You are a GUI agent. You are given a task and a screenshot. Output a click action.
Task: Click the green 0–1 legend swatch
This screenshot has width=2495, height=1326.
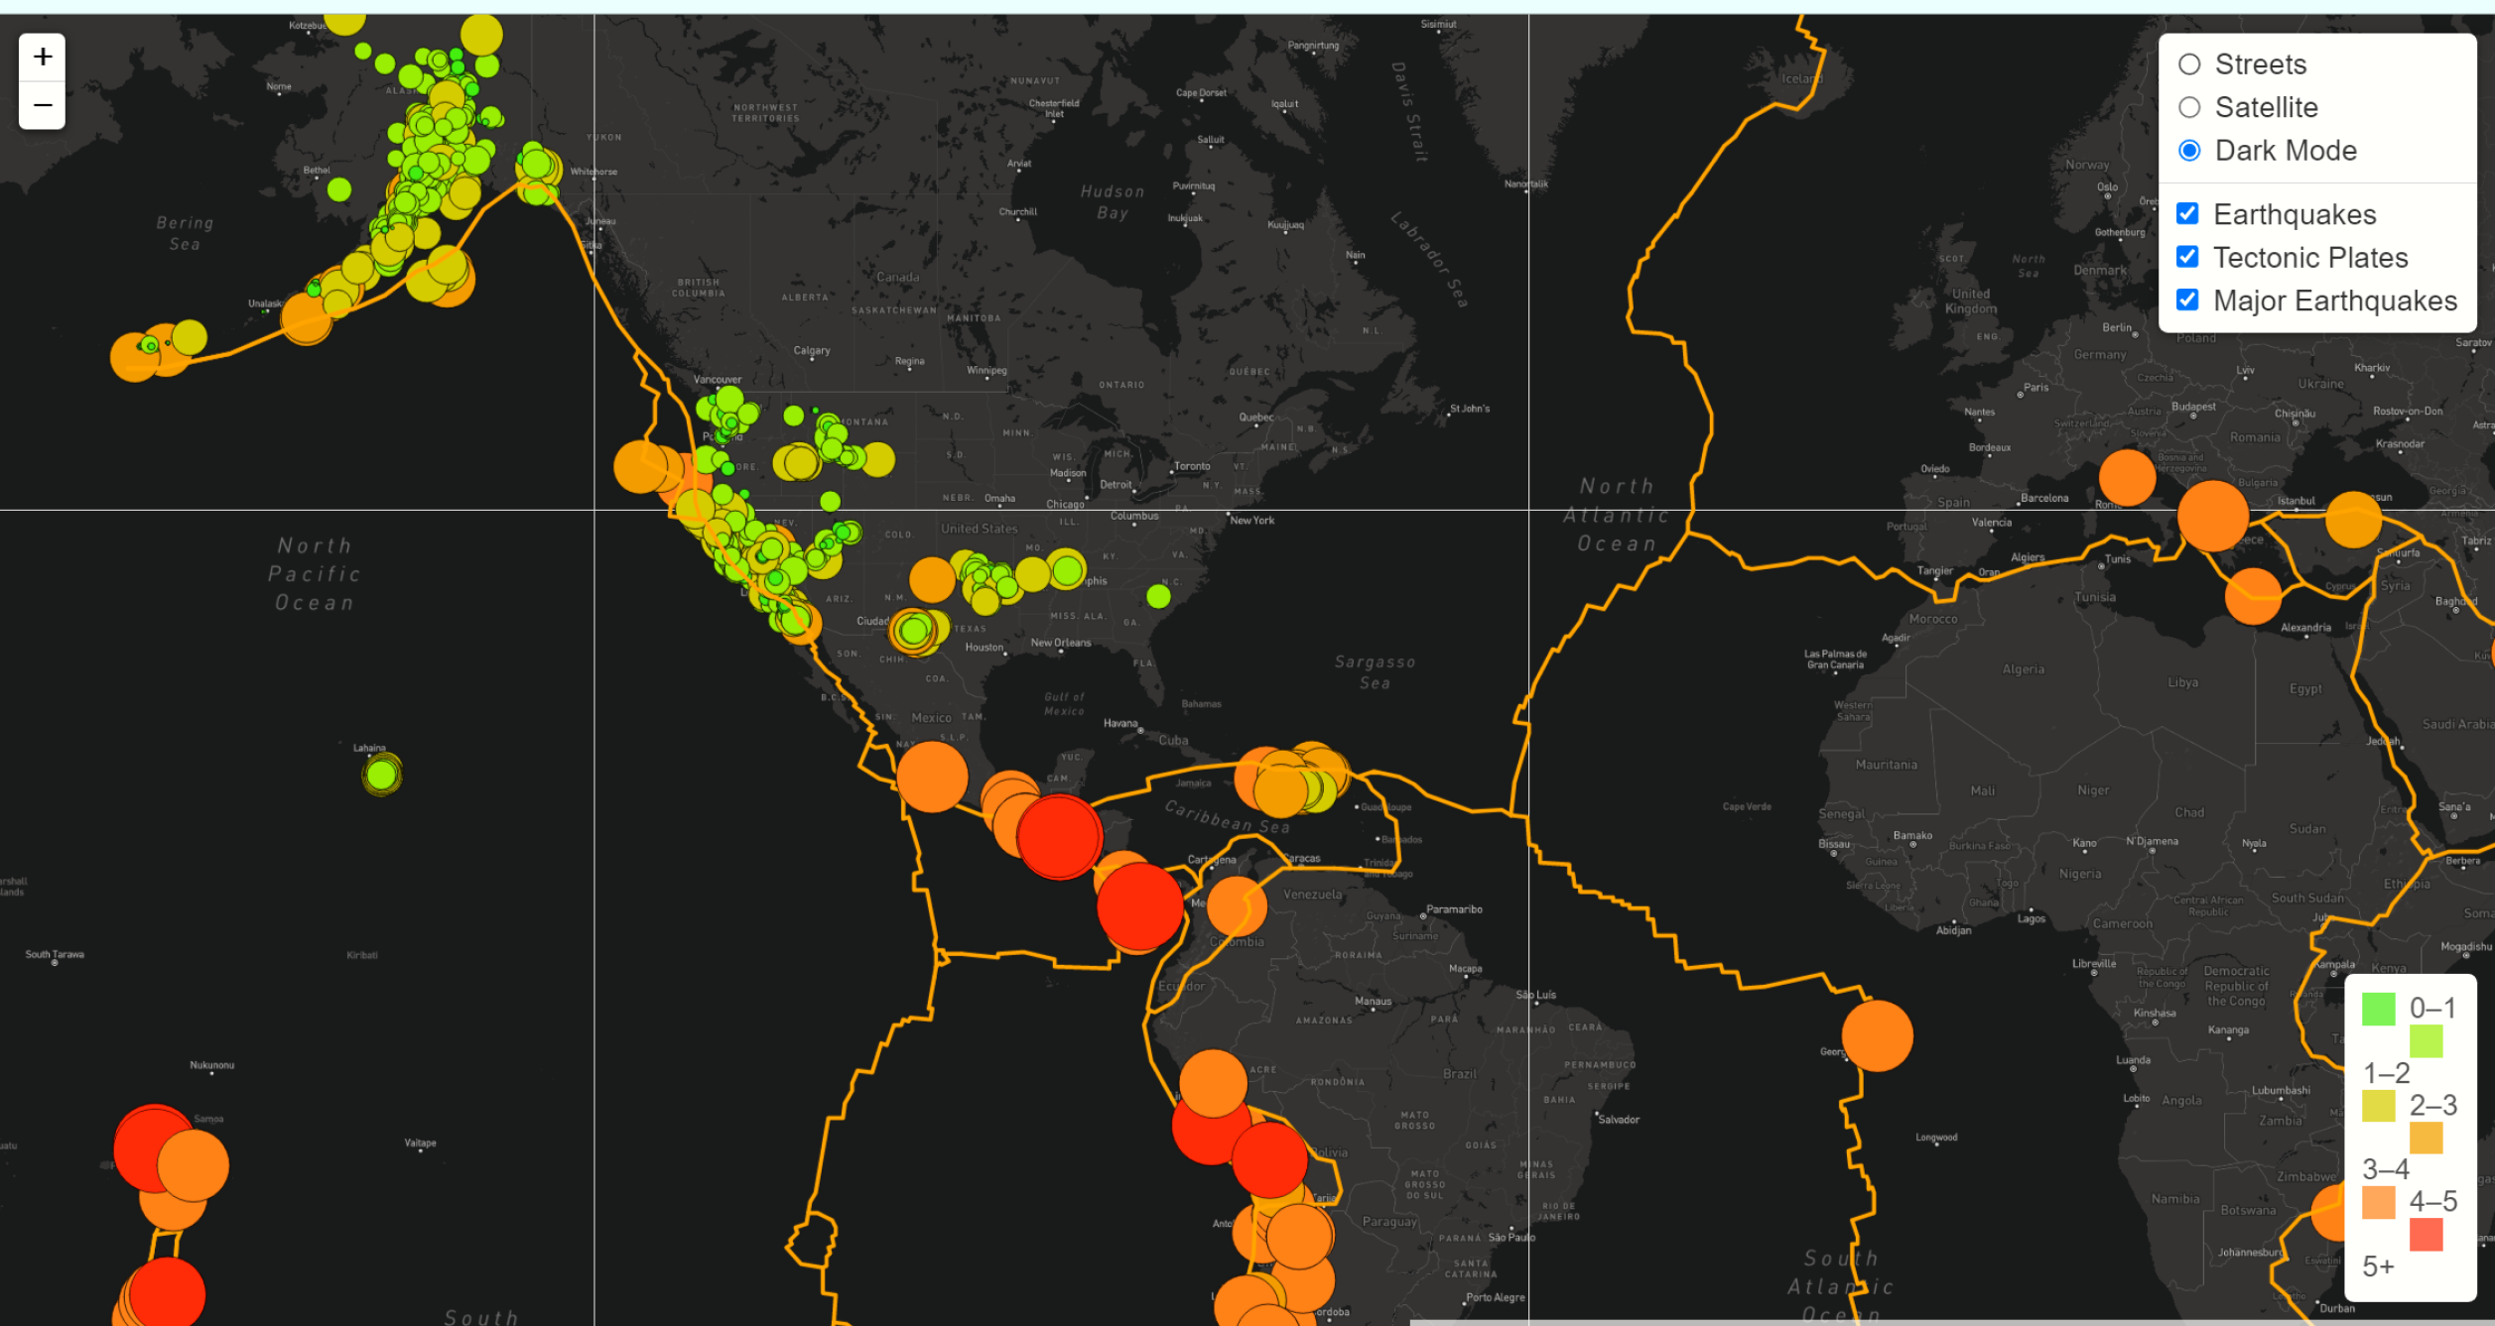(x=2378, y=1009)
